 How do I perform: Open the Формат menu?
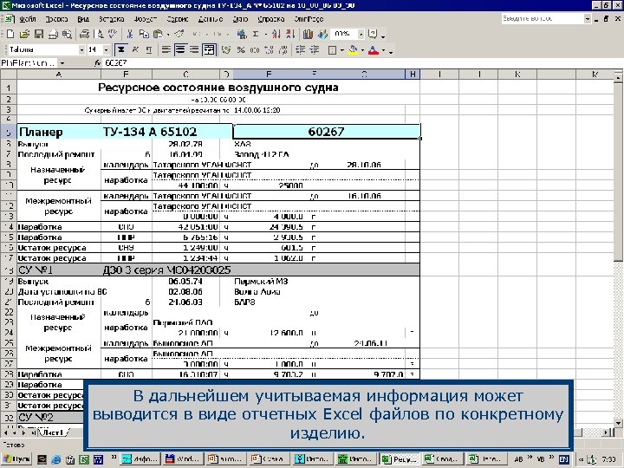146,19
